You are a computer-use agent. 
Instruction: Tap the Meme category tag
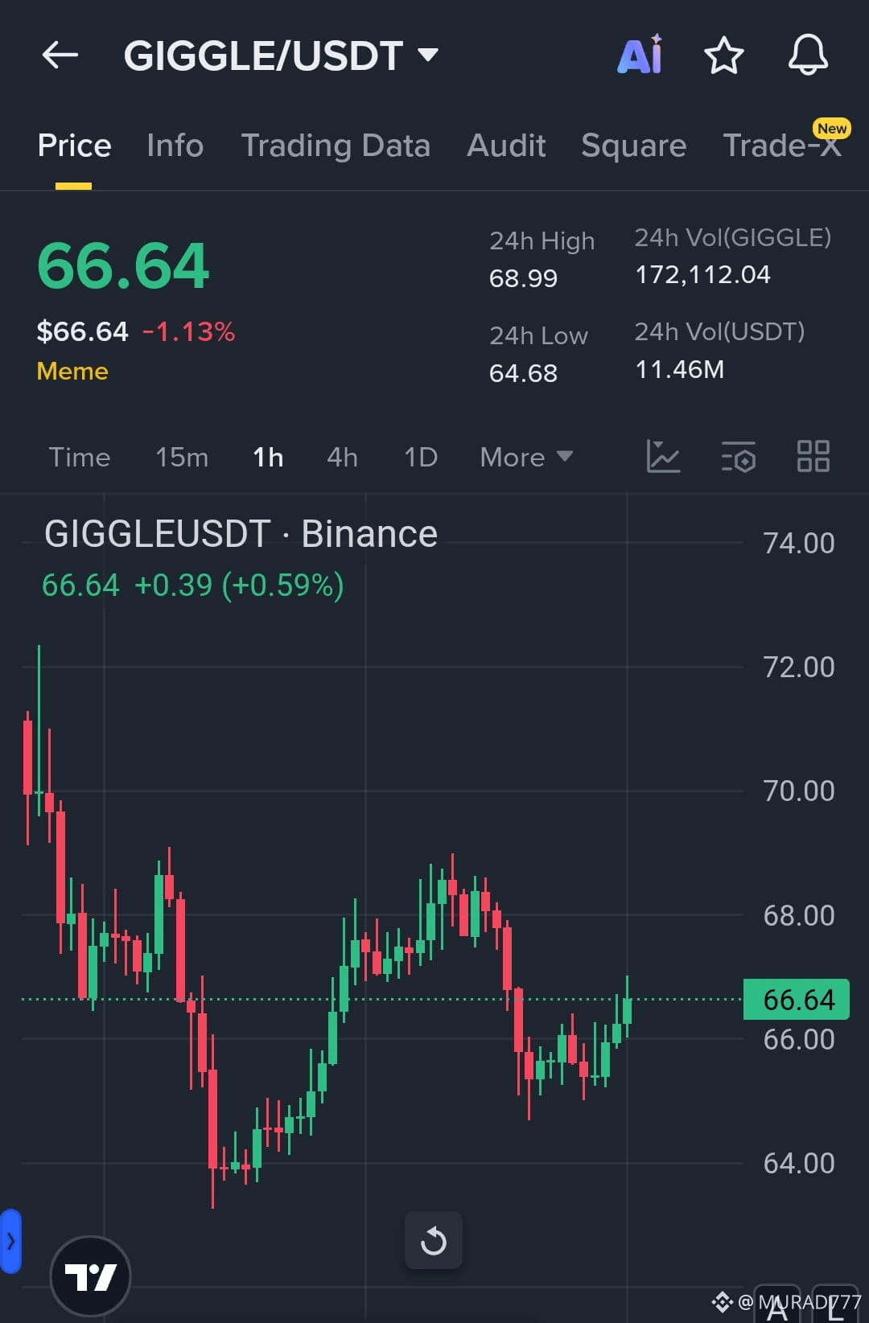[x=72, y=371]
